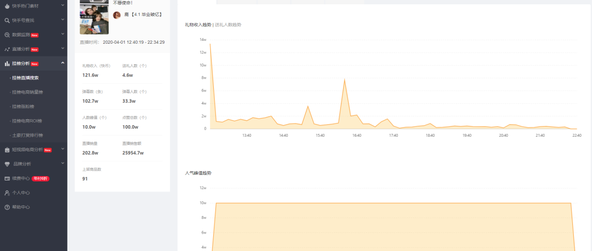
Task: Click the person icon beside 个人中心
Action: point(7,192)
